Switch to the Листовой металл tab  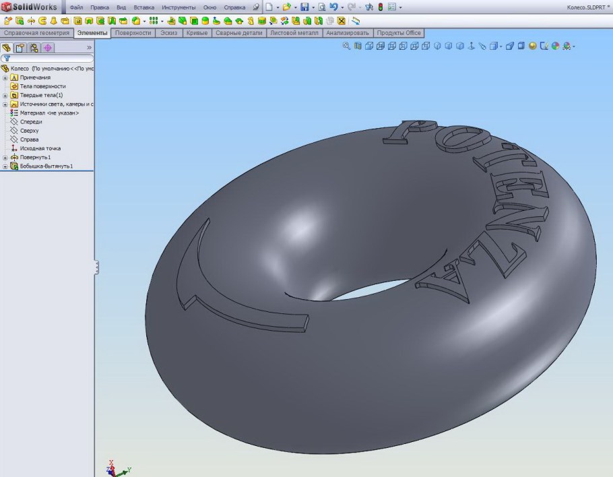coord(294,32)
